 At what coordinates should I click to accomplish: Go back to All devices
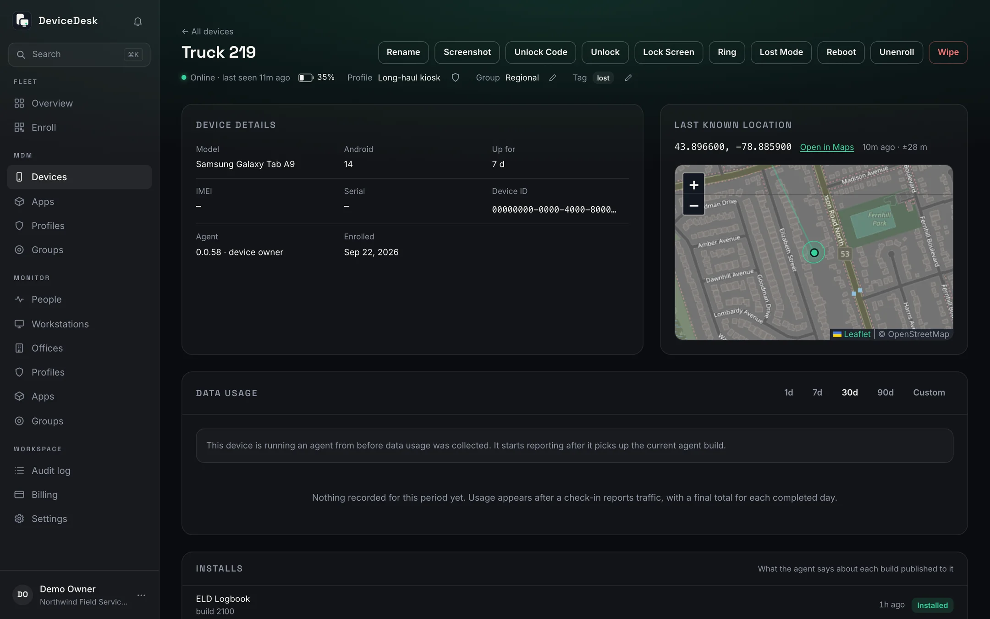[208, 32]
